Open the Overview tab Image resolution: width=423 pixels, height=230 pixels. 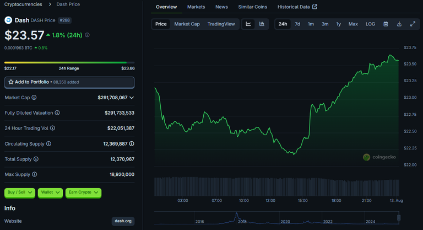pos(166,7)
